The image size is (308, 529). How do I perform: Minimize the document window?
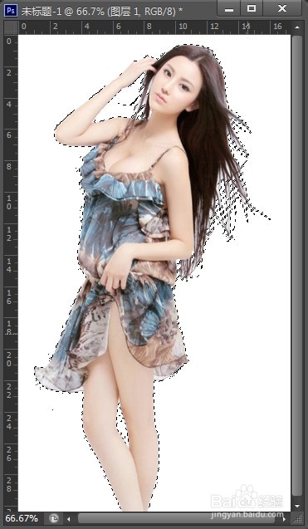point(229,9)
